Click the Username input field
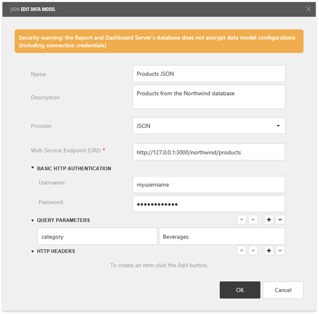319x314 pixels. pos(208,185)
